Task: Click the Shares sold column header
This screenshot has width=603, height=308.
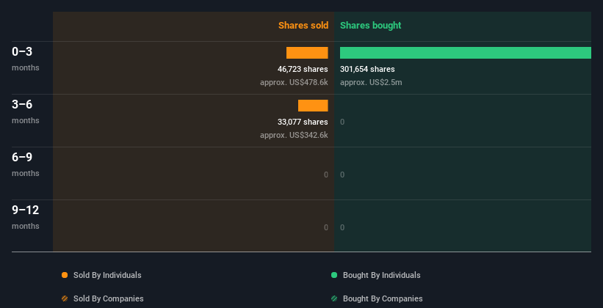Action: [303, 26]
